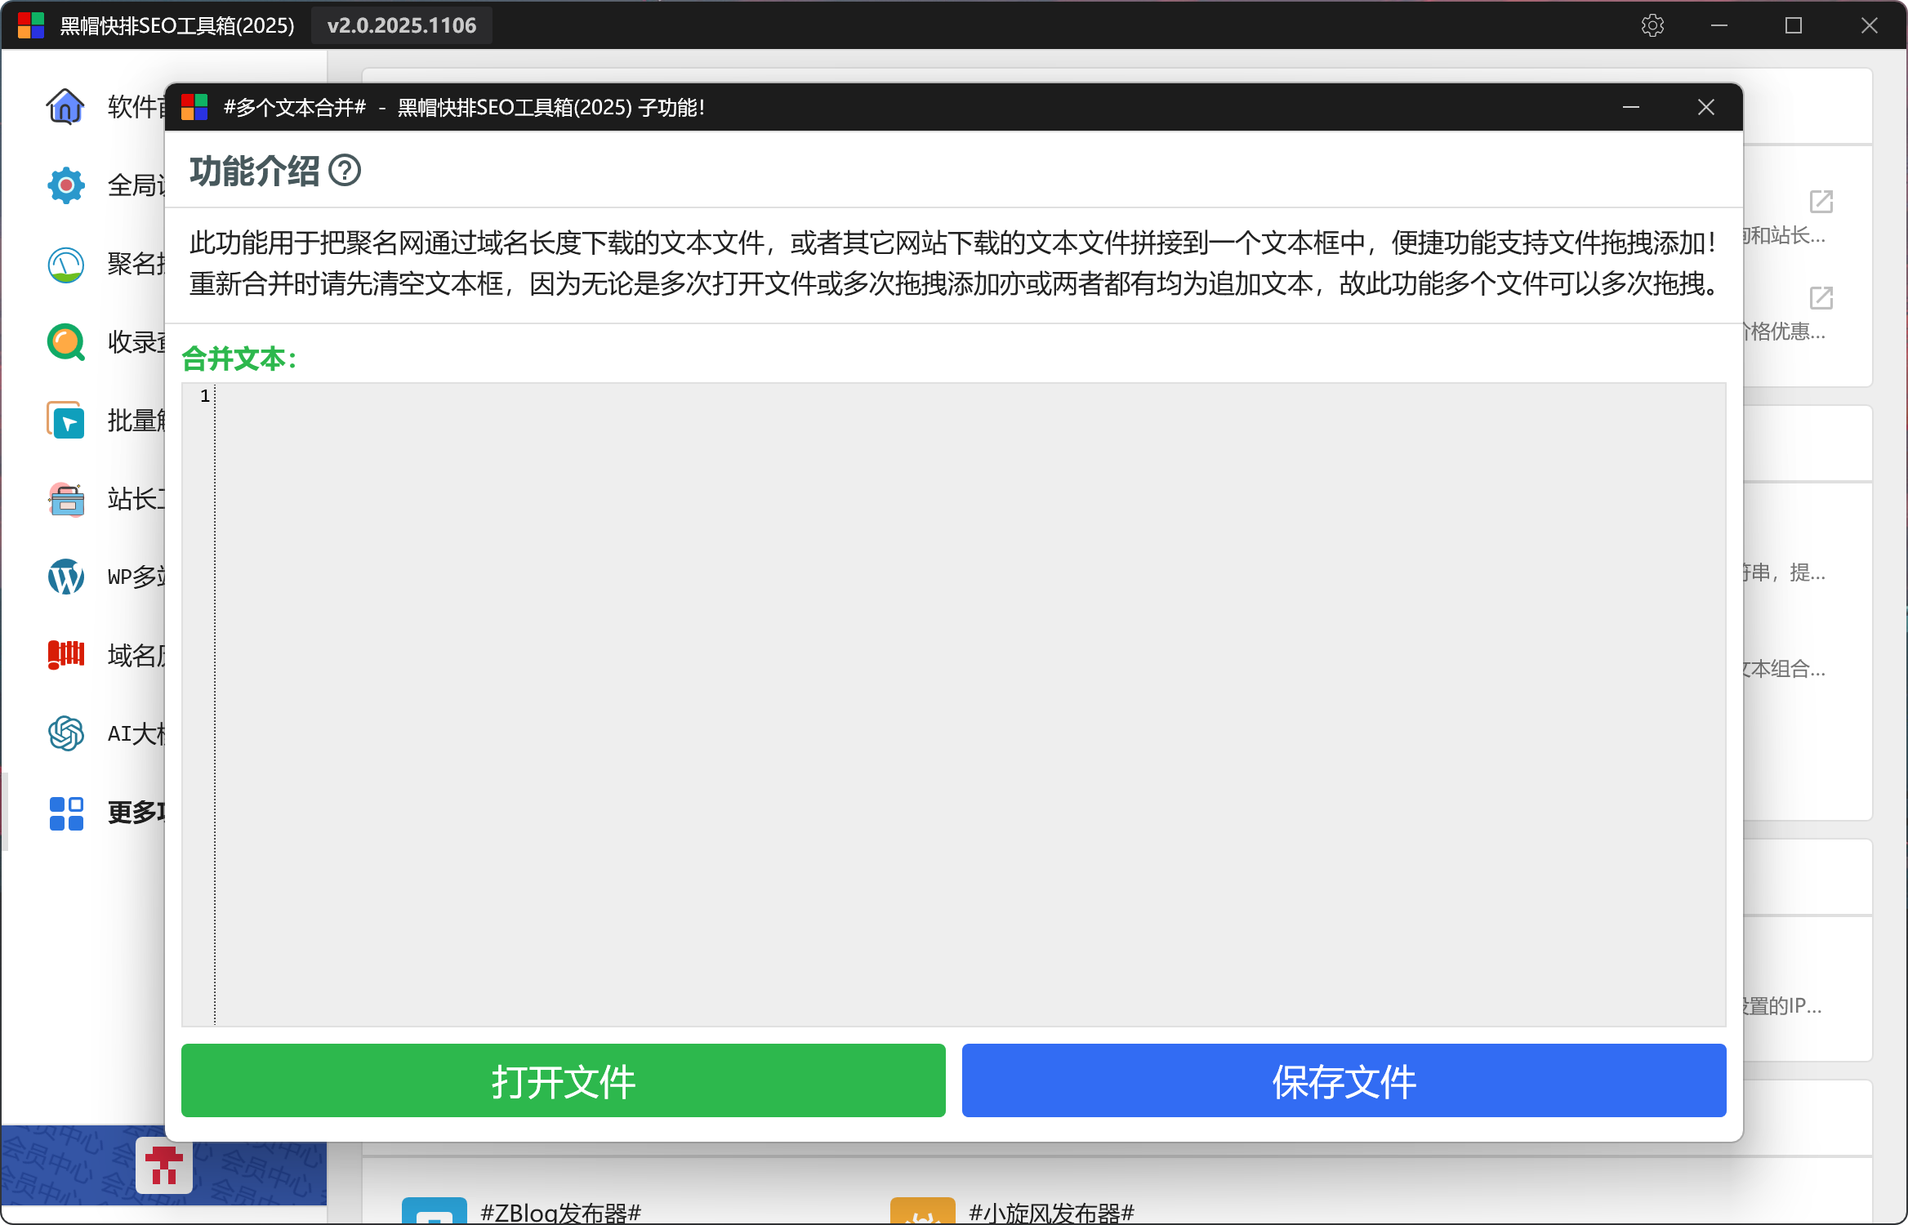The image size is (1908, 1225).
Task: Click inside the merged text editor area
Action: coord(969,702)
